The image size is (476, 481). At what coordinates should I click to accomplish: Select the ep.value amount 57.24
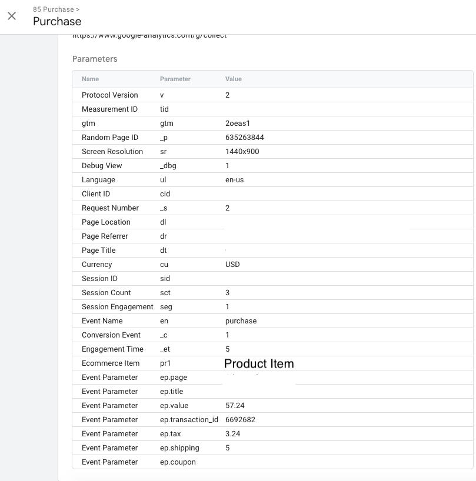point(235,406)
